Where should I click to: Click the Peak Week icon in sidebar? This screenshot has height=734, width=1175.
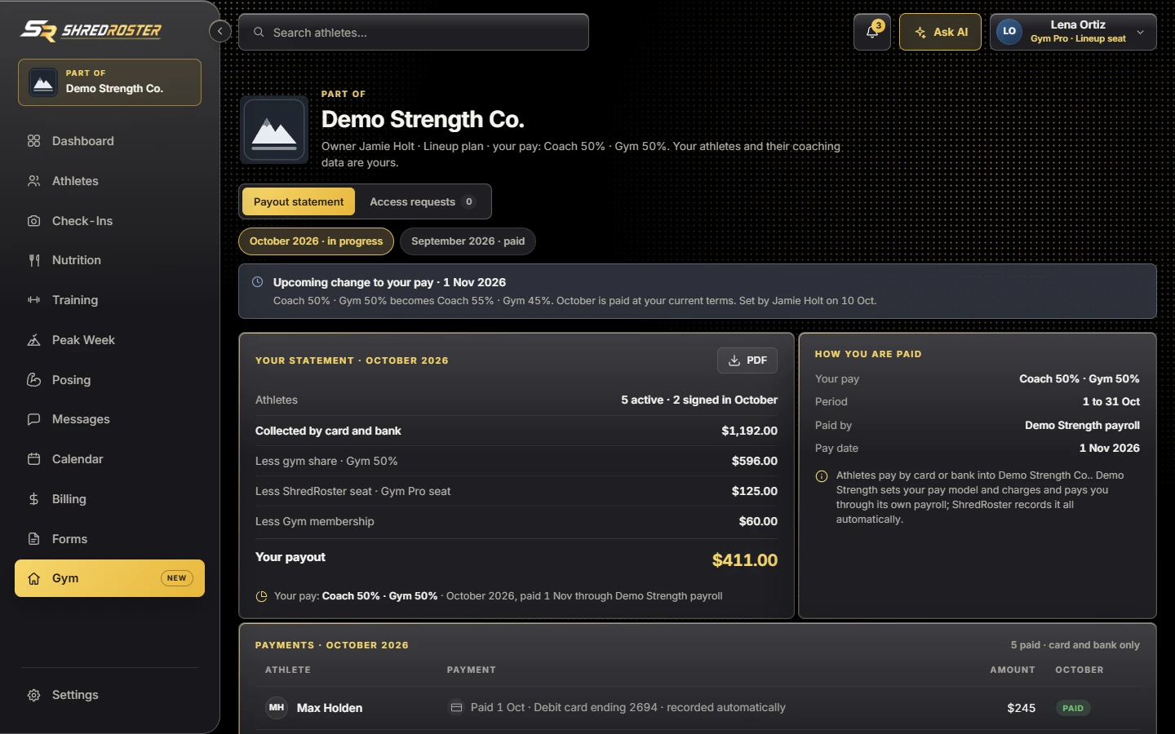point(33,340)
